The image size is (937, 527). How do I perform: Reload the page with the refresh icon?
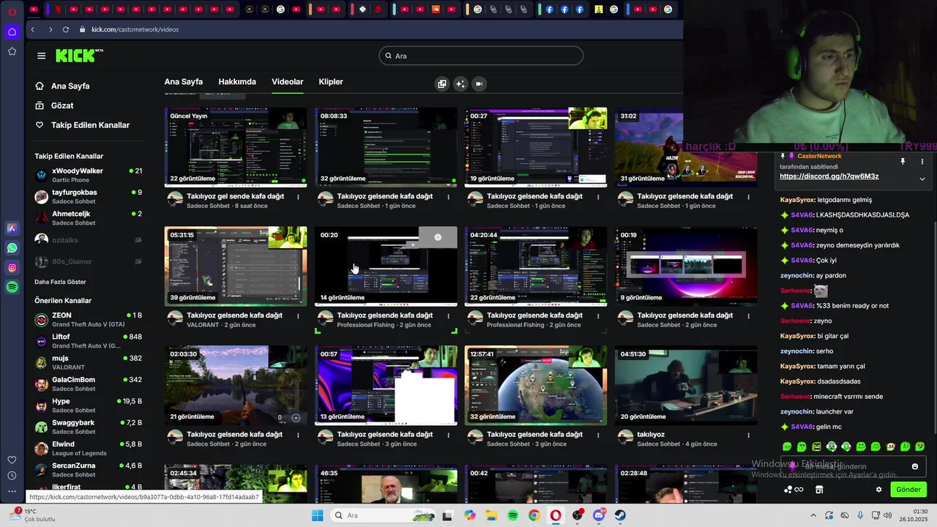tap(65, 29)
